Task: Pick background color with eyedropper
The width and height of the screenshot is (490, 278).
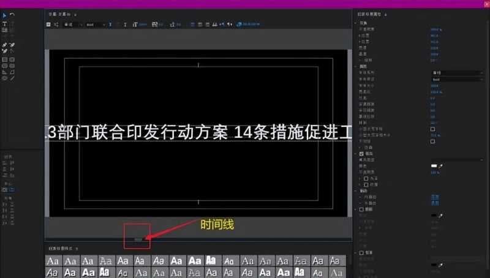Action: pos(440,265)
